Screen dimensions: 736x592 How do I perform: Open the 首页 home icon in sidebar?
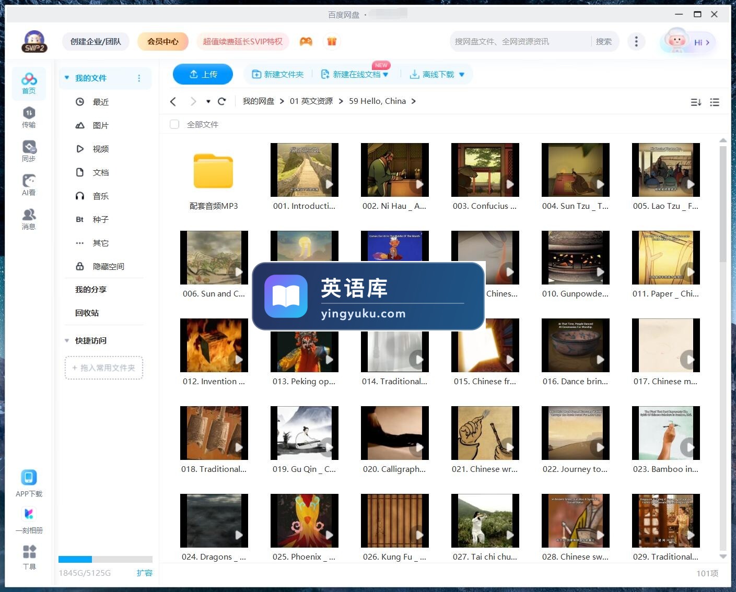pos(29,84)
